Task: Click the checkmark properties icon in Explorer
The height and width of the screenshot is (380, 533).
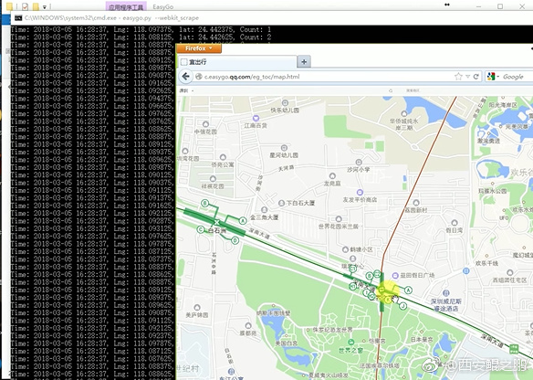Action: tap(25, 6)
